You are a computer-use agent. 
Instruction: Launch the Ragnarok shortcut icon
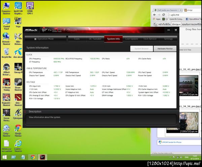click(6, 100)
